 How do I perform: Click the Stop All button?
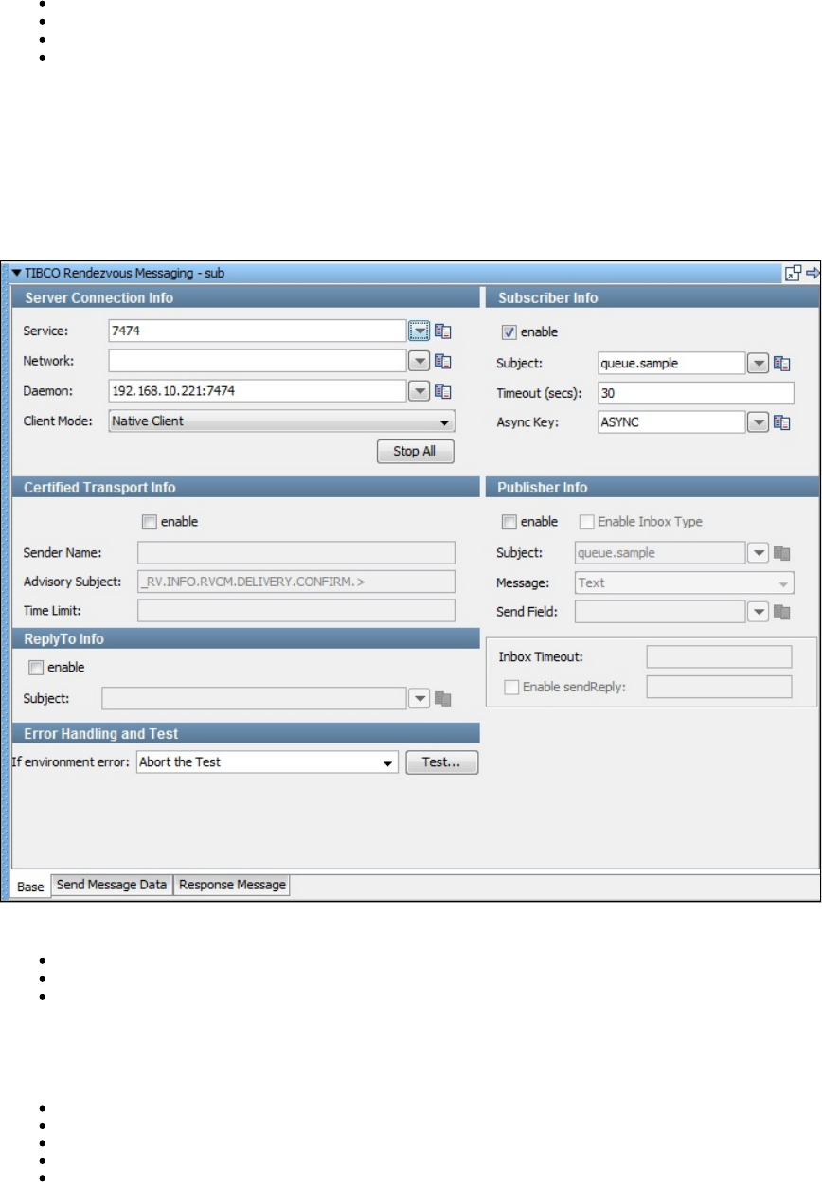[415, 451]
